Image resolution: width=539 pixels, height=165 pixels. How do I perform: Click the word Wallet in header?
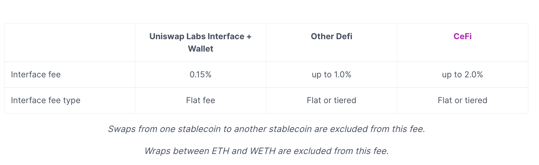(201, 49)
